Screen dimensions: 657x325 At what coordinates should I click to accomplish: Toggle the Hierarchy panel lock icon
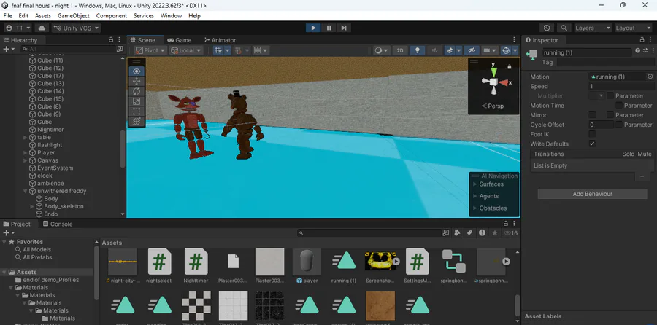tap(111, 40)
